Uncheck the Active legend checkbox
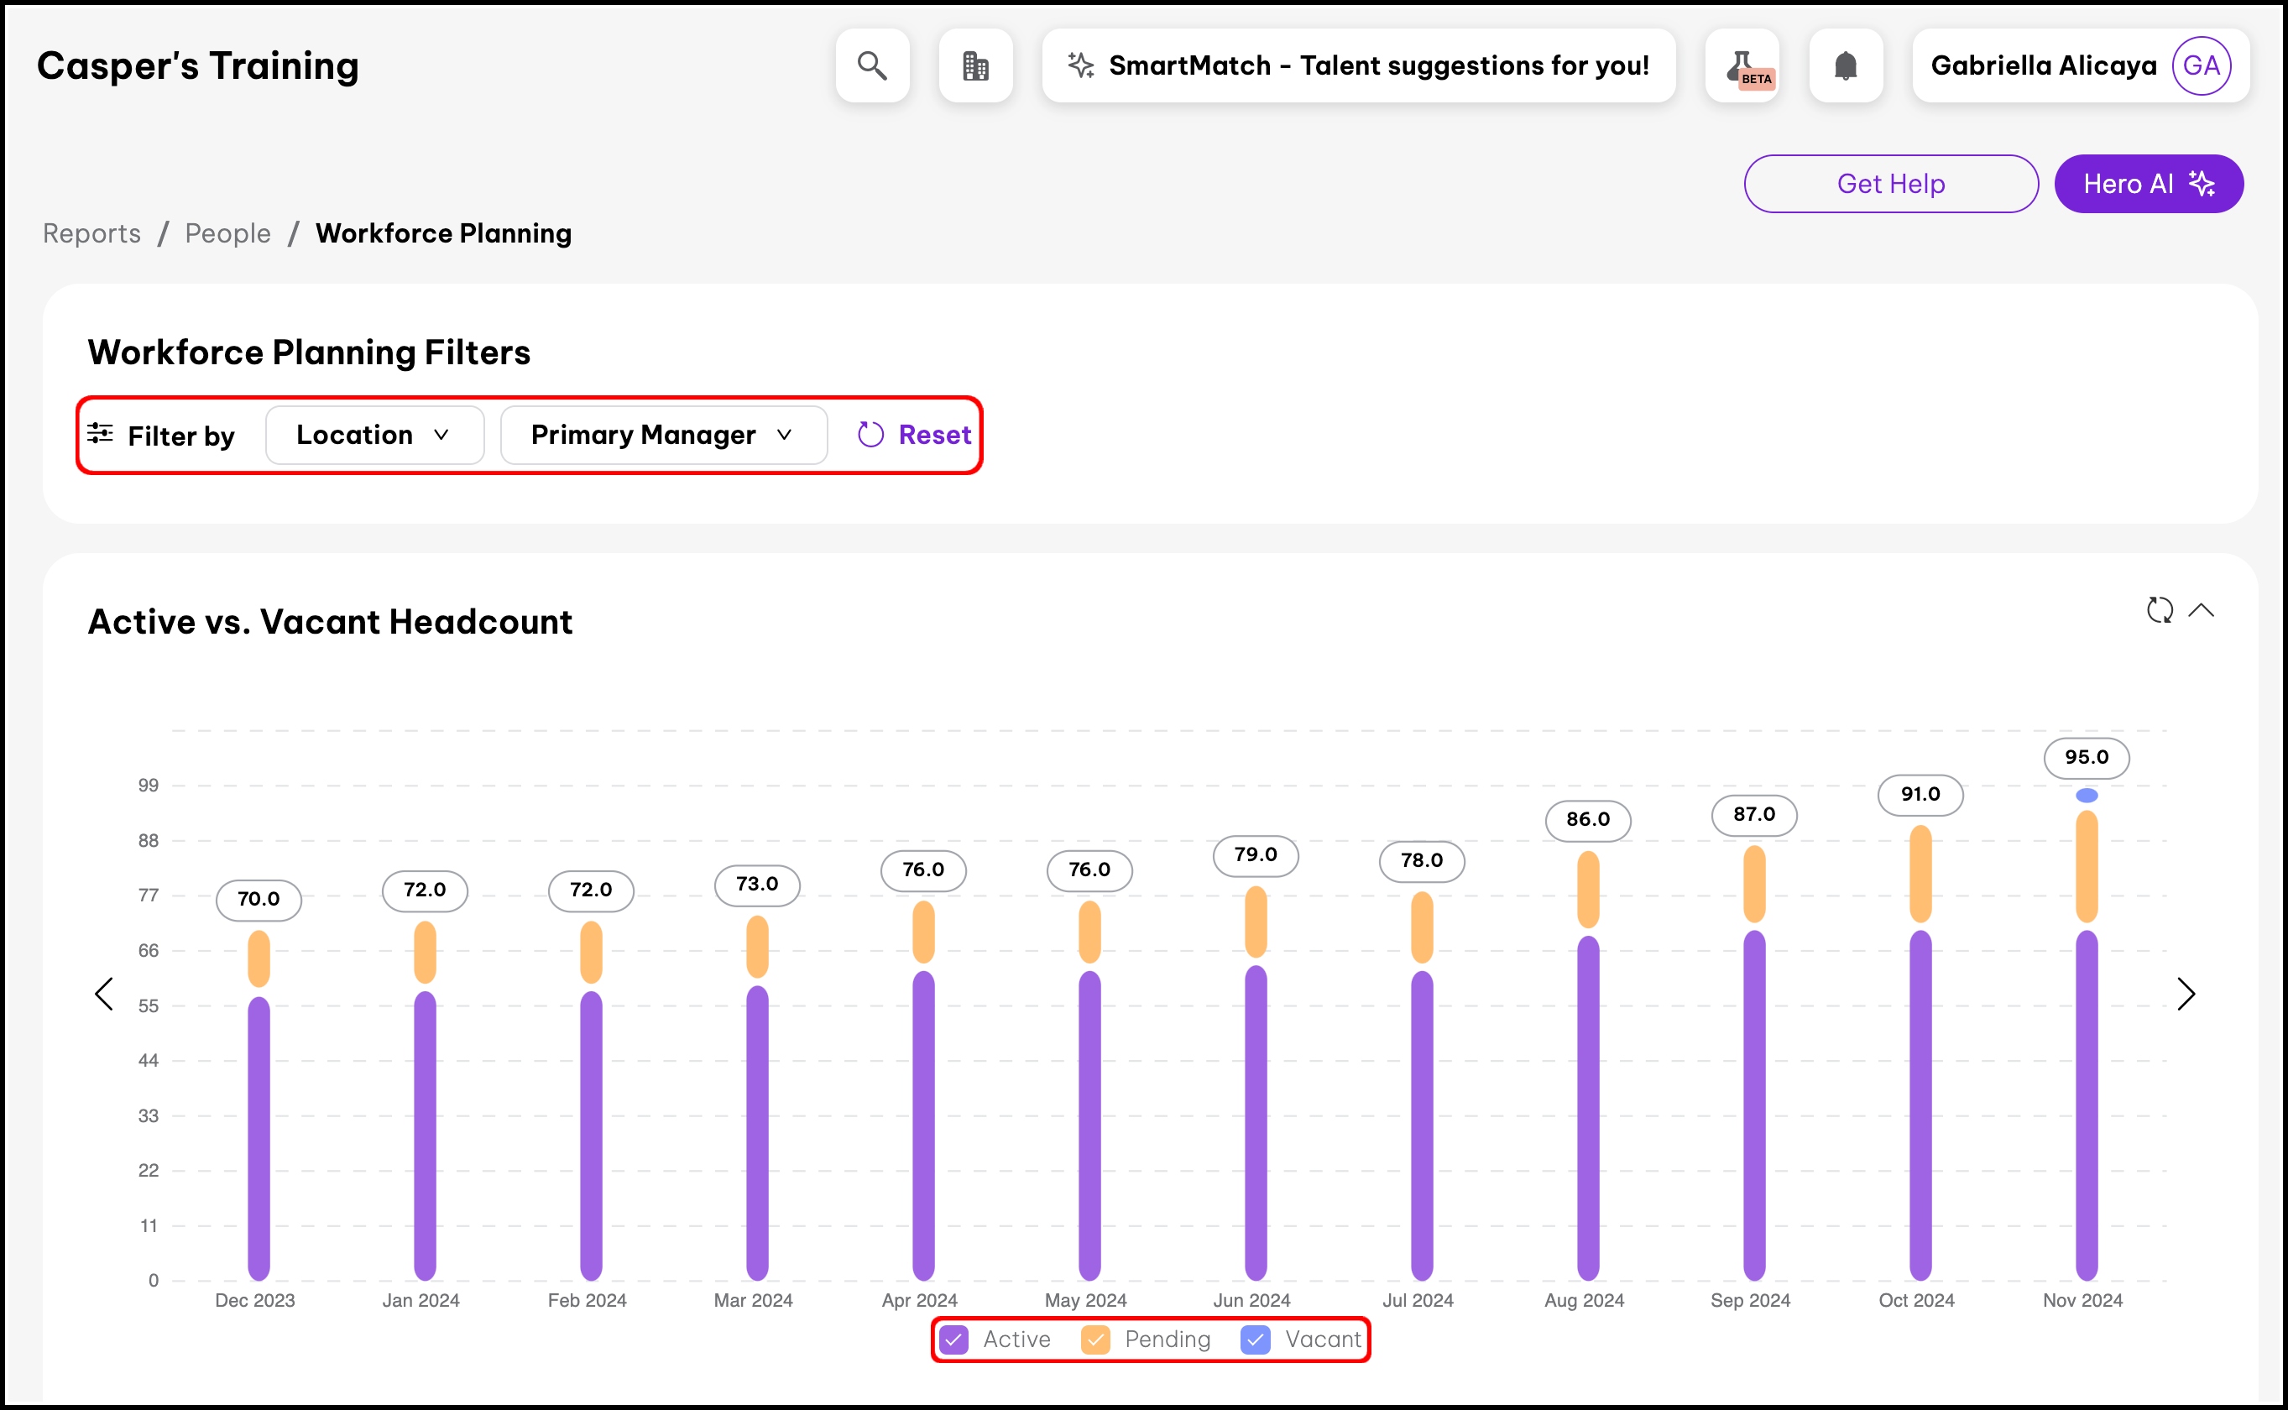The width and height of the screenshot is (2288, 1410). pyautogui.click(x=953, y=1340)
